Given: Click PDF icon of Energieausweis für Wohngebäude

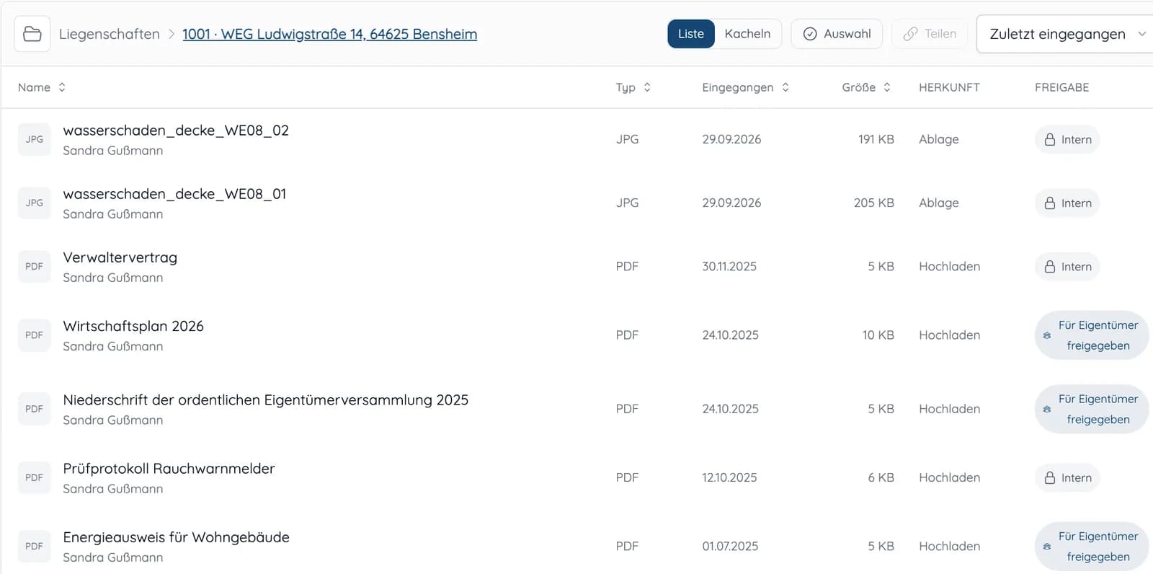Looking at the screenshot, I should [x=35, y=546].
